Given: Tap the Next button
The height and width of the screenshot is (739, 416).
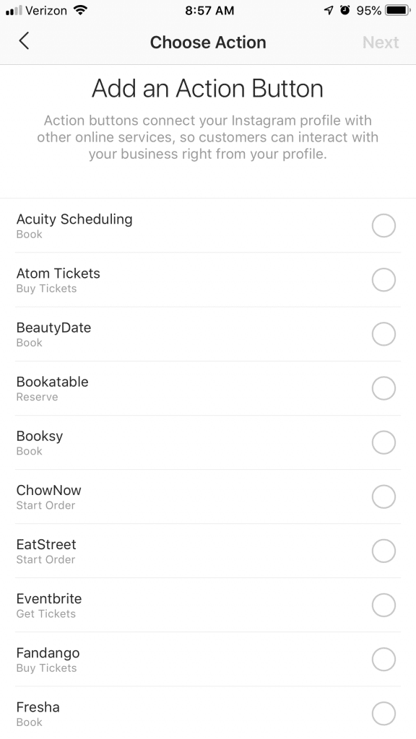Looking at the screenshot, I should (381, 42).
